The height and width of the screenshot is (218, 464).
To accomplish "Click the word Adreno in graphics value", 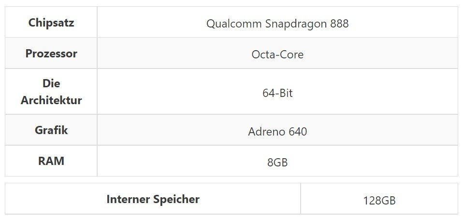I will (x=266, y=131).
